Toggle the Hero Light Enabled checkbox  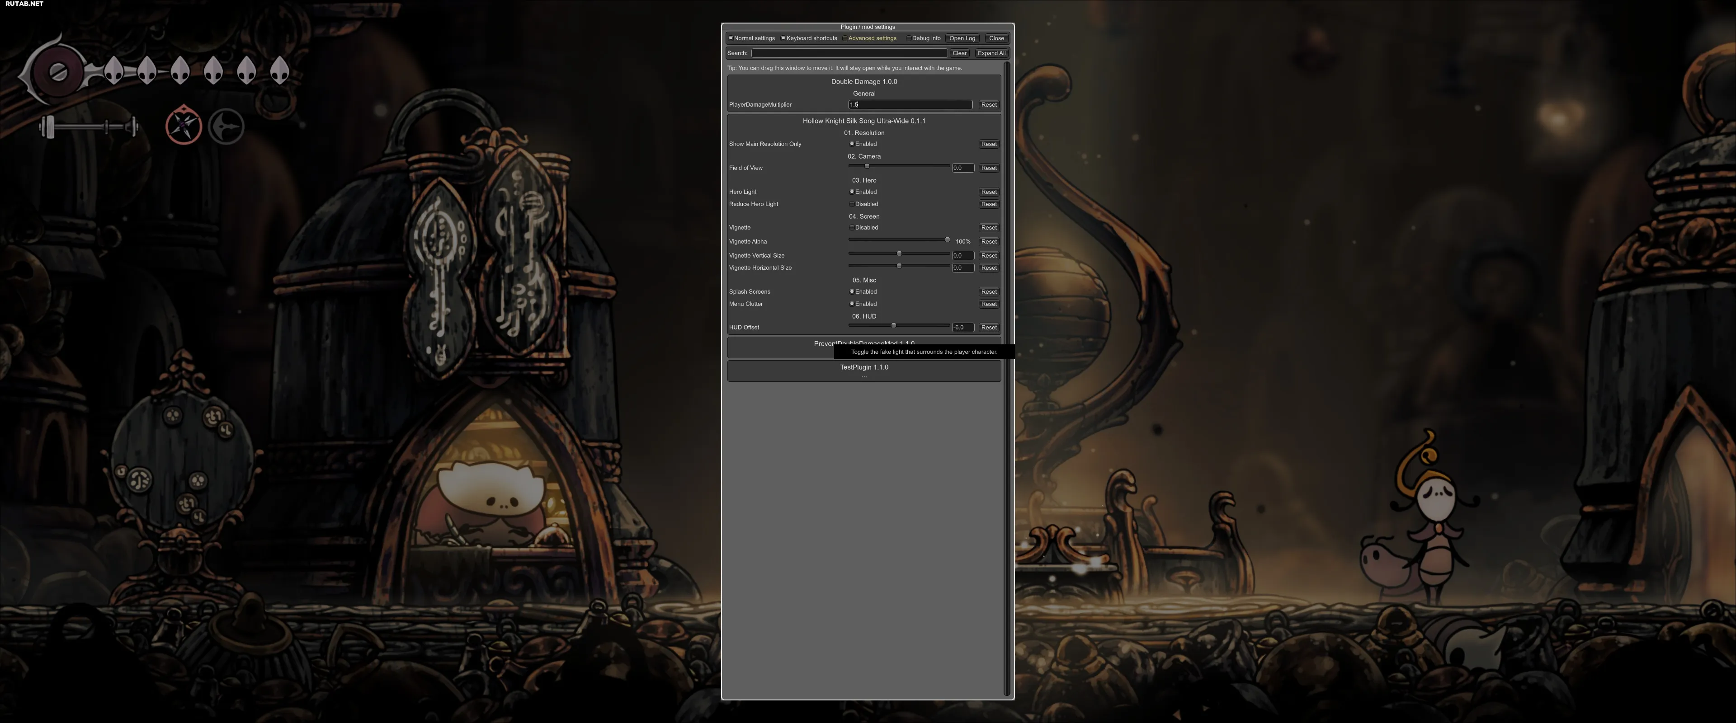(852, 191)
